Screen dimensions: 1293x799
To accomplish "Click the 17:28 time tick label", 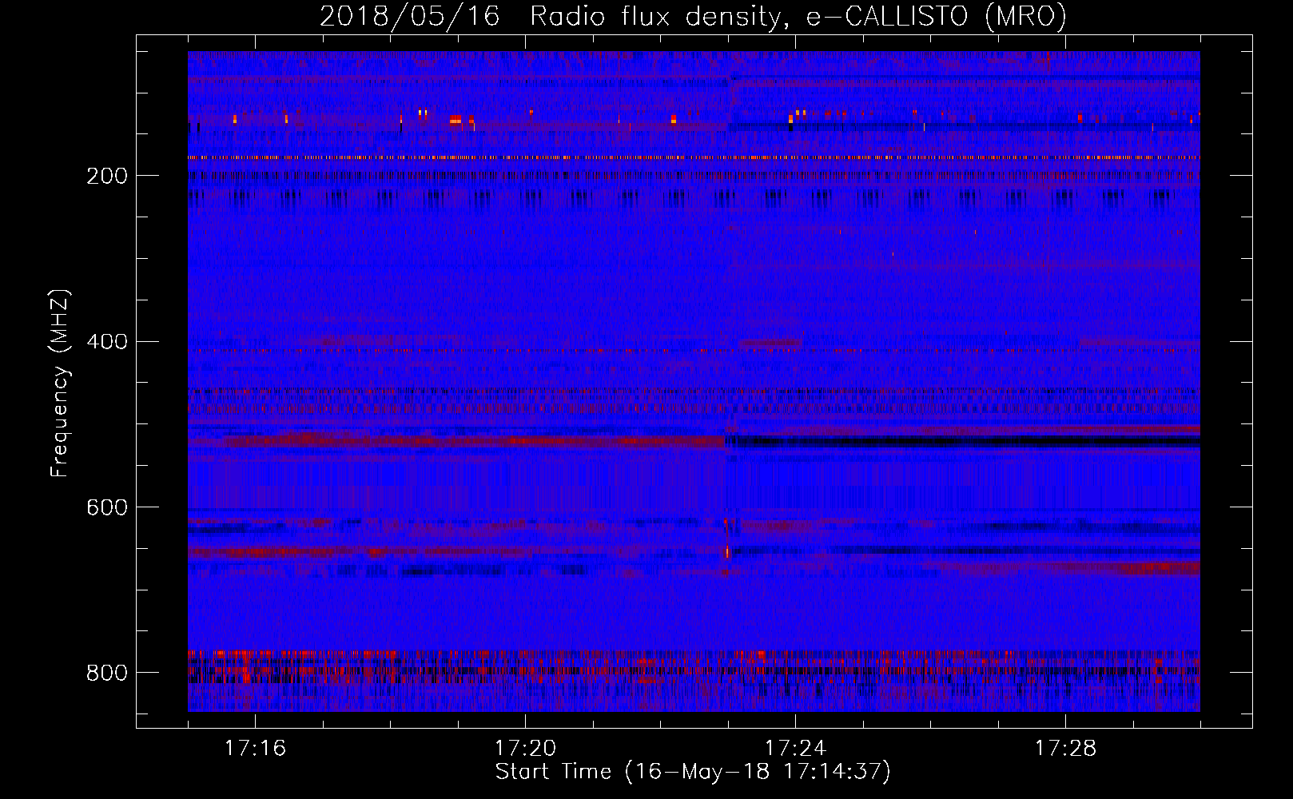I will coord(1065,749).
